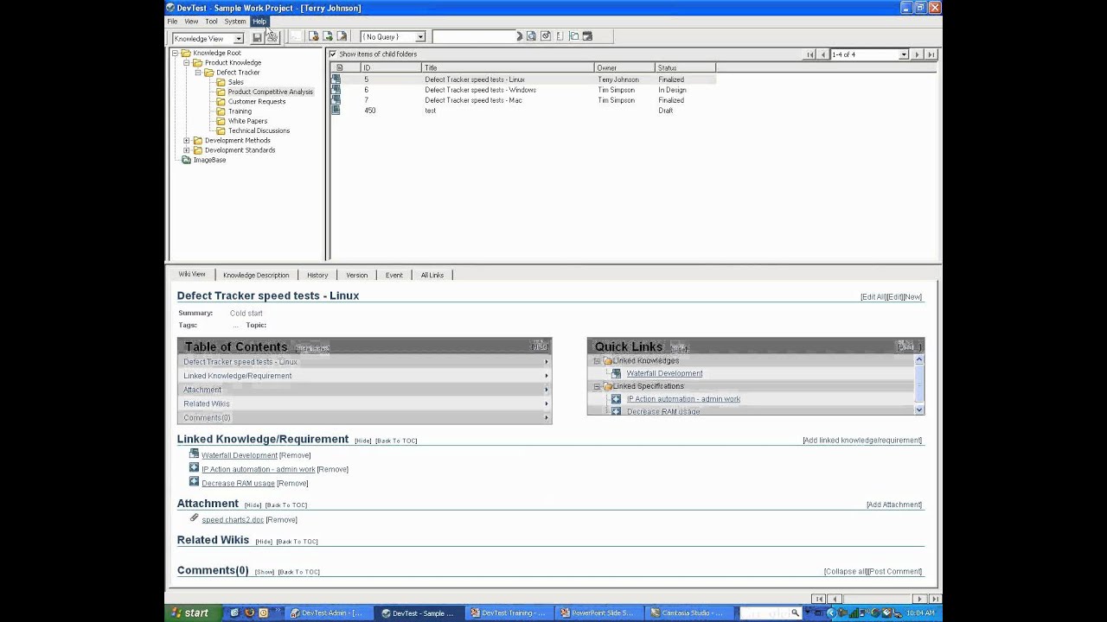Click the row icon for the 'test' item
Viewport: 1107px width, 622px height.
click(x=336, y=111)
